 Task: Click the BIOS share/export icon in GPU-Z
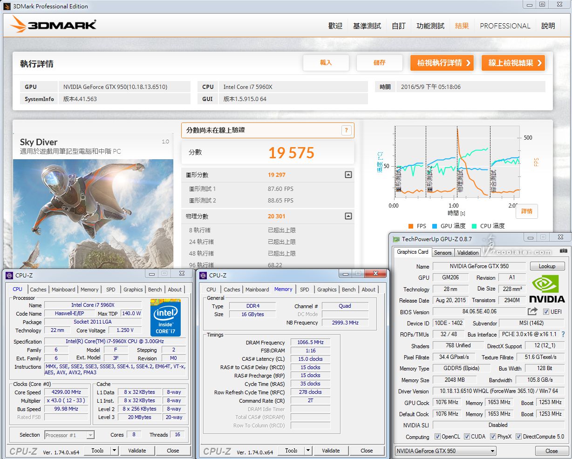tap(532, 311)
